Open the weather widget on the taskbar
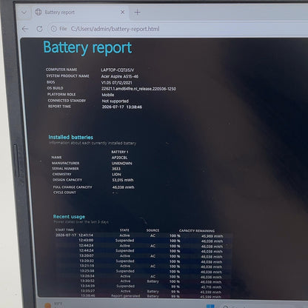The height and width of the screenshot is (308, 308). click(54, 305)
